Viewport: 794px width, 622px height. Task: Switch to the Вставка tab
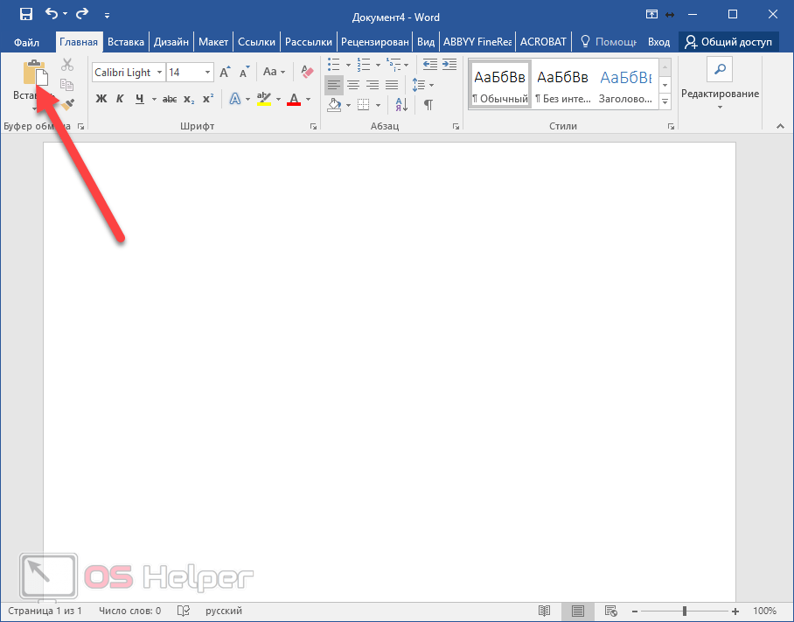126,41
